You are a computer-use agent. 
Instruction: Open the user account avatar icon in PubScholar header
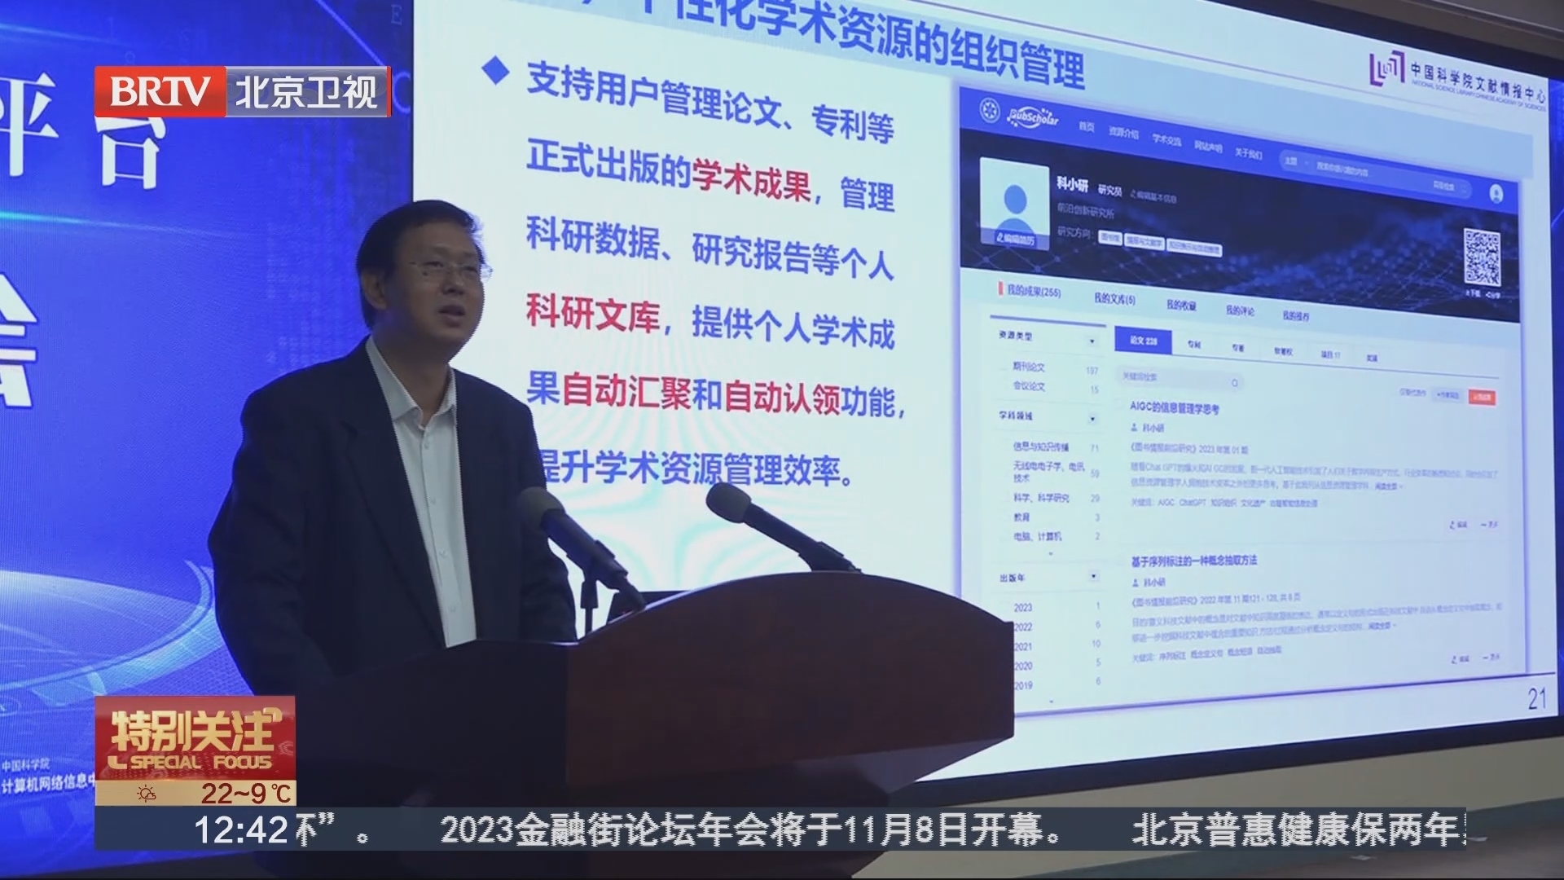(1496, 194)
